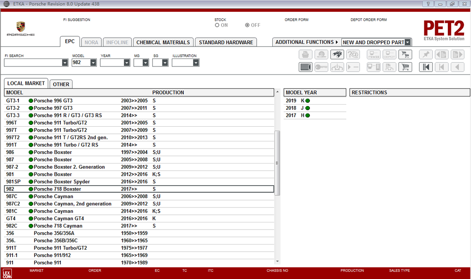Click the document over car icon
The height and width of the screenshot is (279, 471).
pos(390,67)
